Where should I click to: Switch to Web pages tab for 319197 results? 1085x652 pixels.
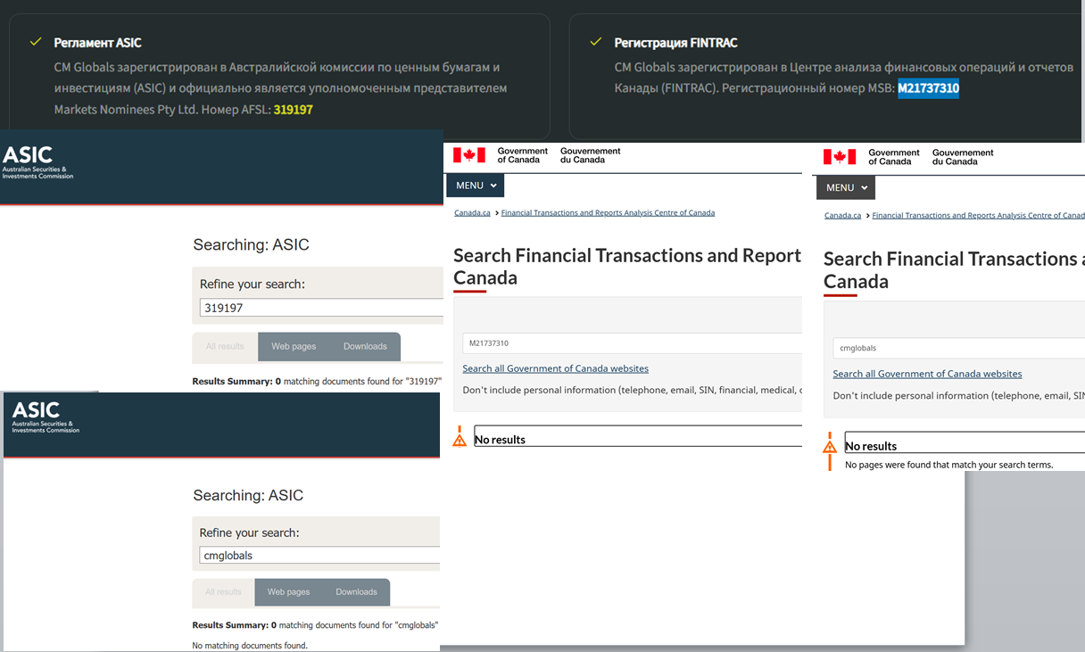(x=294, y=346)
